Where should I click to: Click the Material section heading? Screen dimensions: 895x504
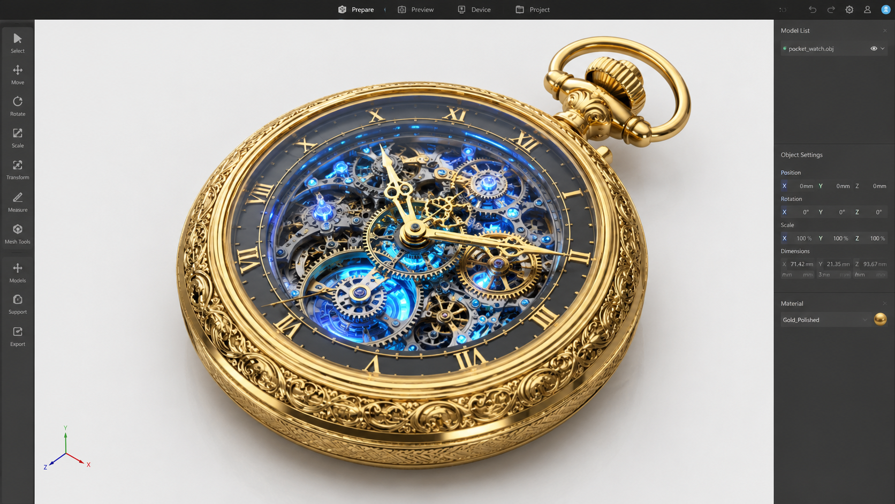click(x=792, y=304)
